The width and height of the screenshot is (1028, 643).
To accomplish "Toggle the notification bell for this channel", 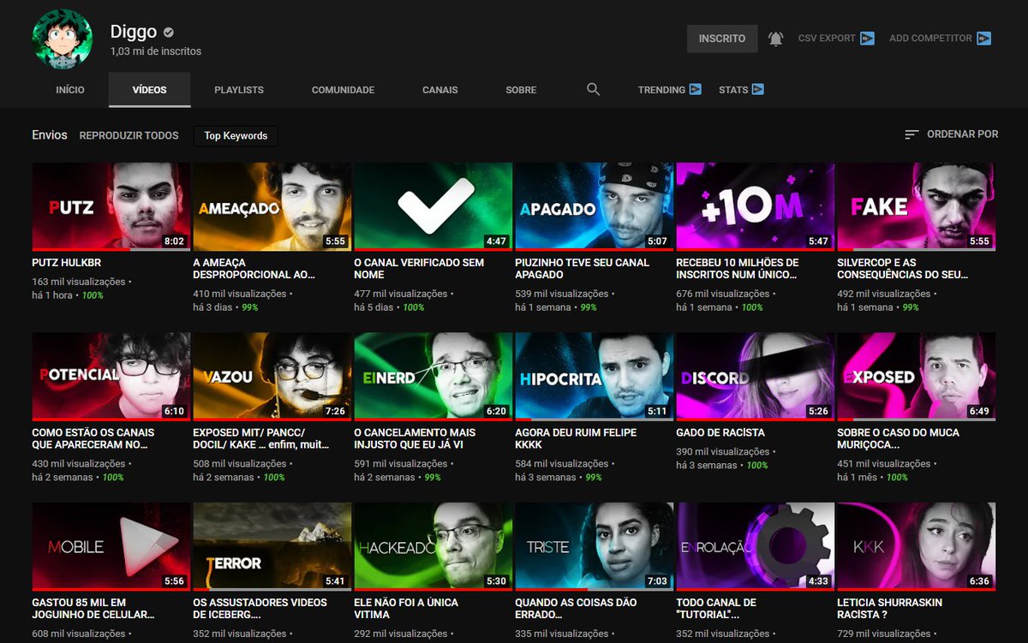I will [775, 39].
